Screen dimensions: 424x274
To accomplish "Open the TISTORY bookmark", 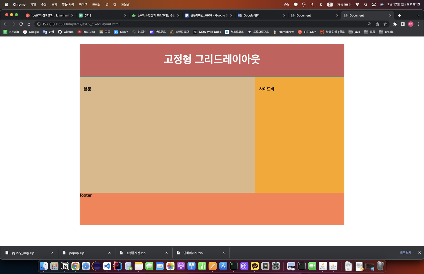I will click(x=307, y=32).
